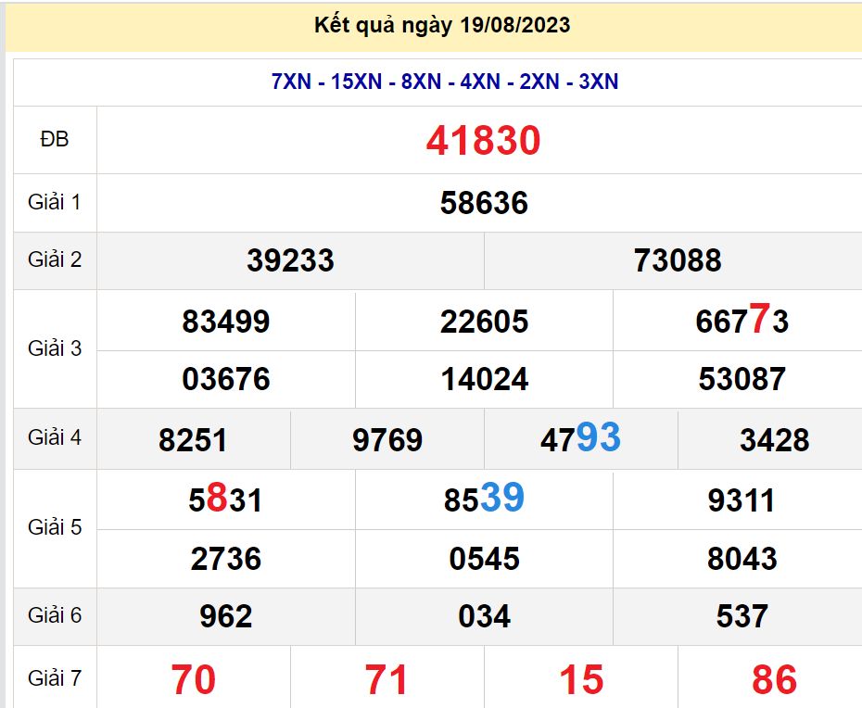Click the number 66773 in Giải 3
This screenshot has width=862, height=708.
[x=742, y=321]
